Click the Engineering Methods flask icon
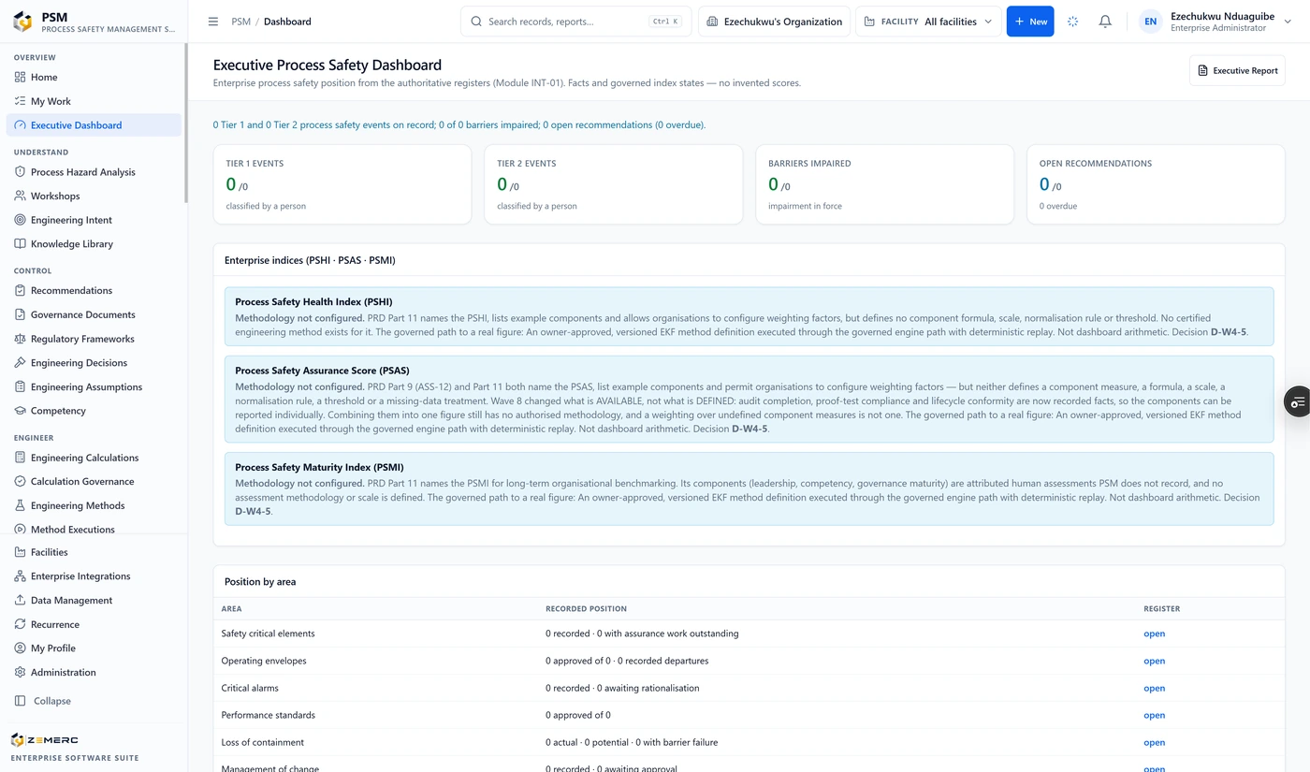Viewport: 1310px width, 772px height. point(20,505)
